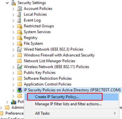
Task: Click the Security Settings lock icon
Action: pos(14,3)
